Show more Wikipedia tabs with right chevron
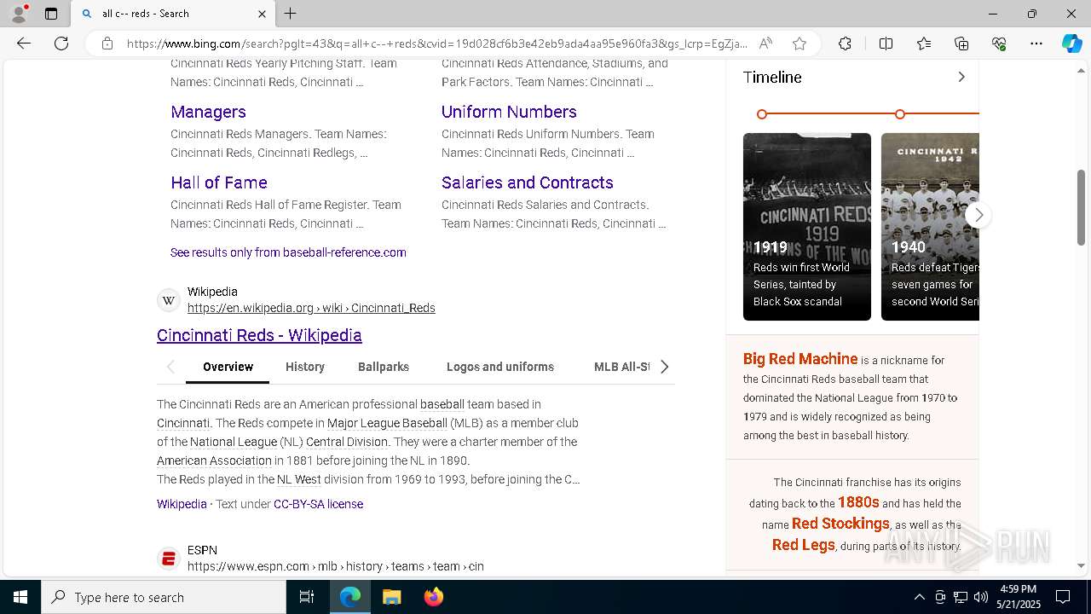 point(664,367)
